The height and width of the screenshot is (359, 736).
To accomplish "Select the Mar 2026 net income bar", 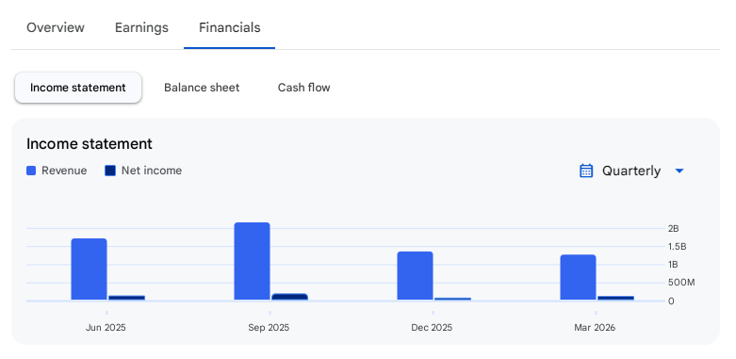I will (615, 298).
